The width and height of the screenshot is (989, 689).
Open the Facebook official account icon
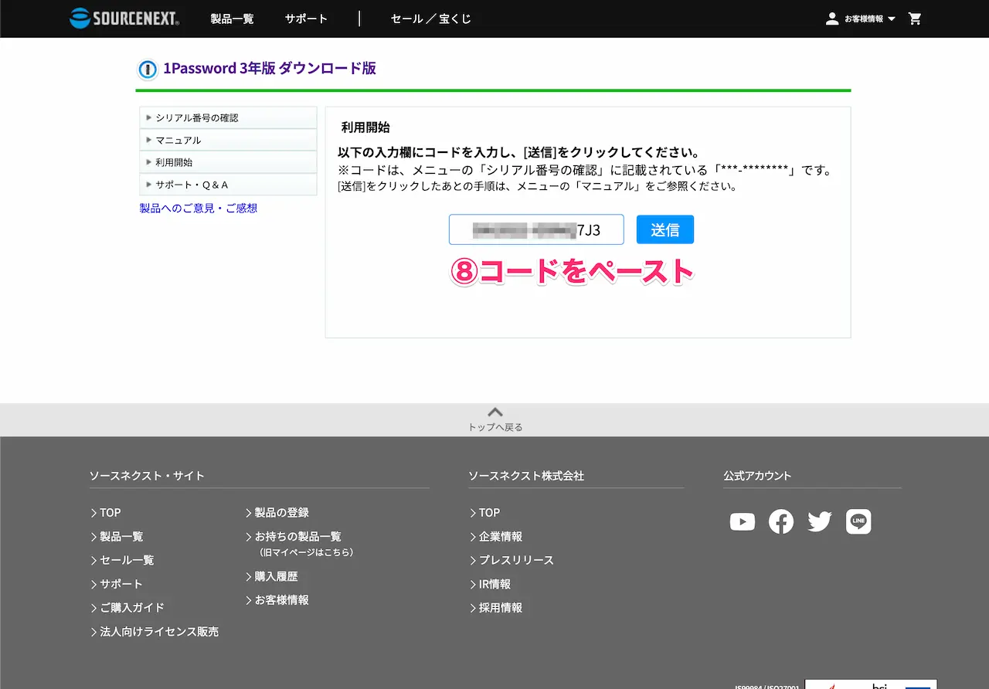click(x=781, y=522)
